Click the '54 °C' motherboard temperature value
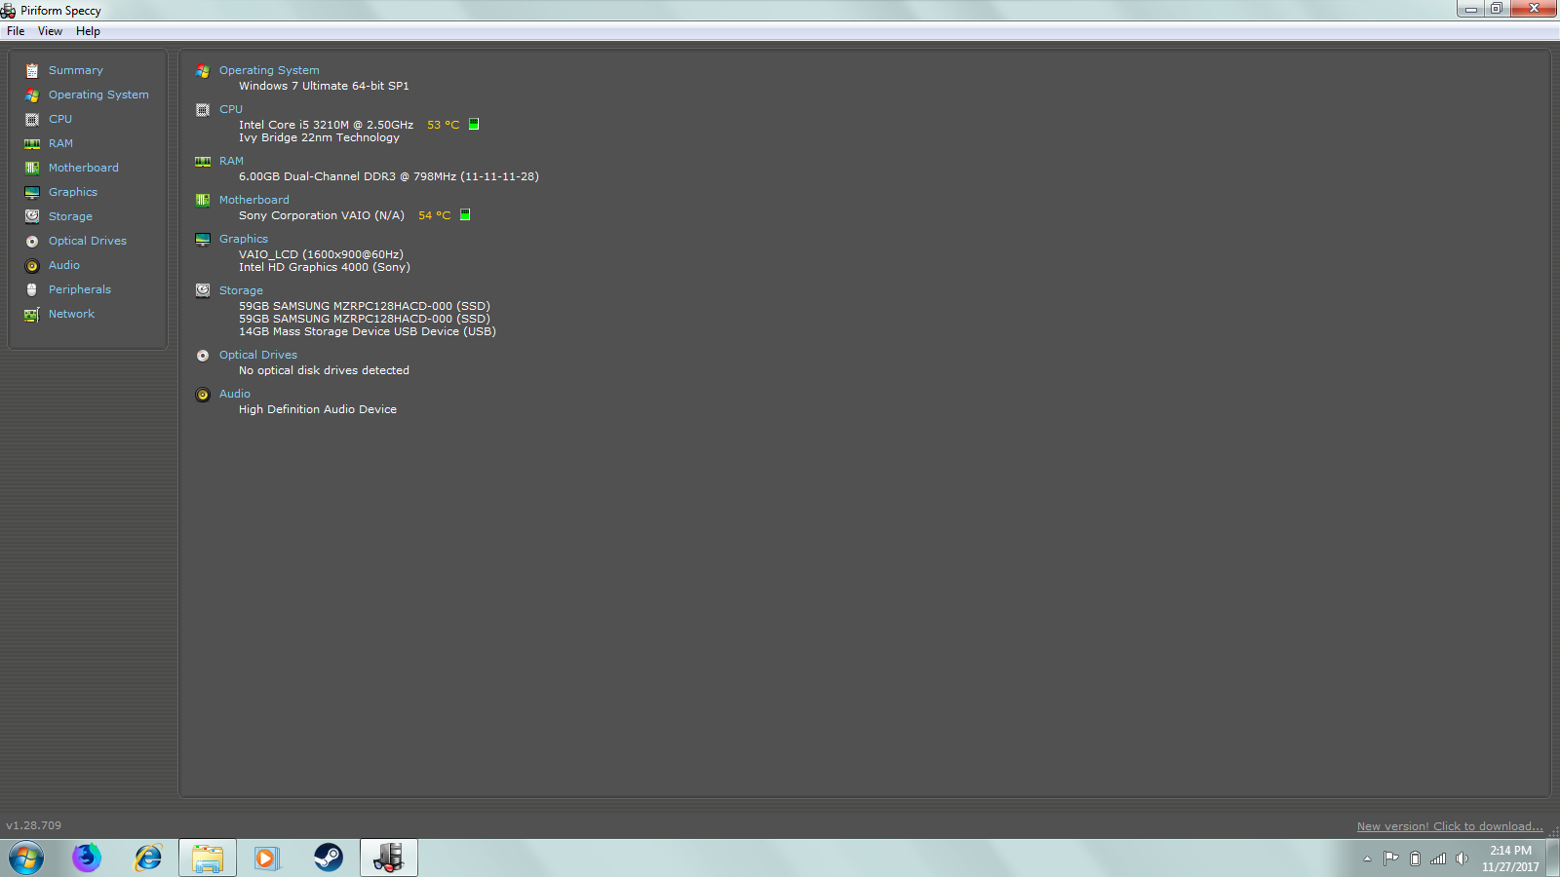The width and height of the screenshot is (1560, 877). [434, 215]
